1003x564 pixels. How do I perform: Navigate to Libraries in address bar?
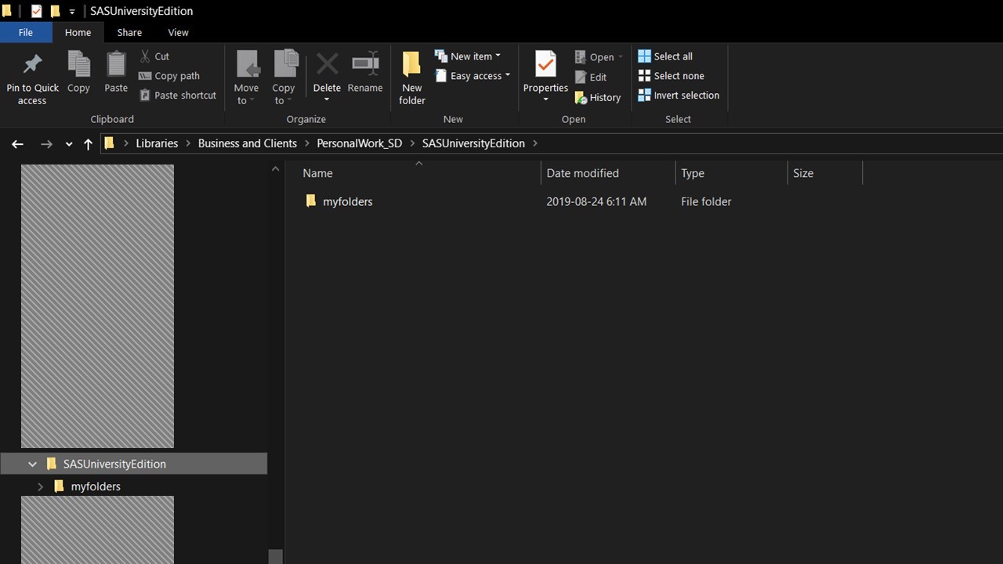(157, 143)
